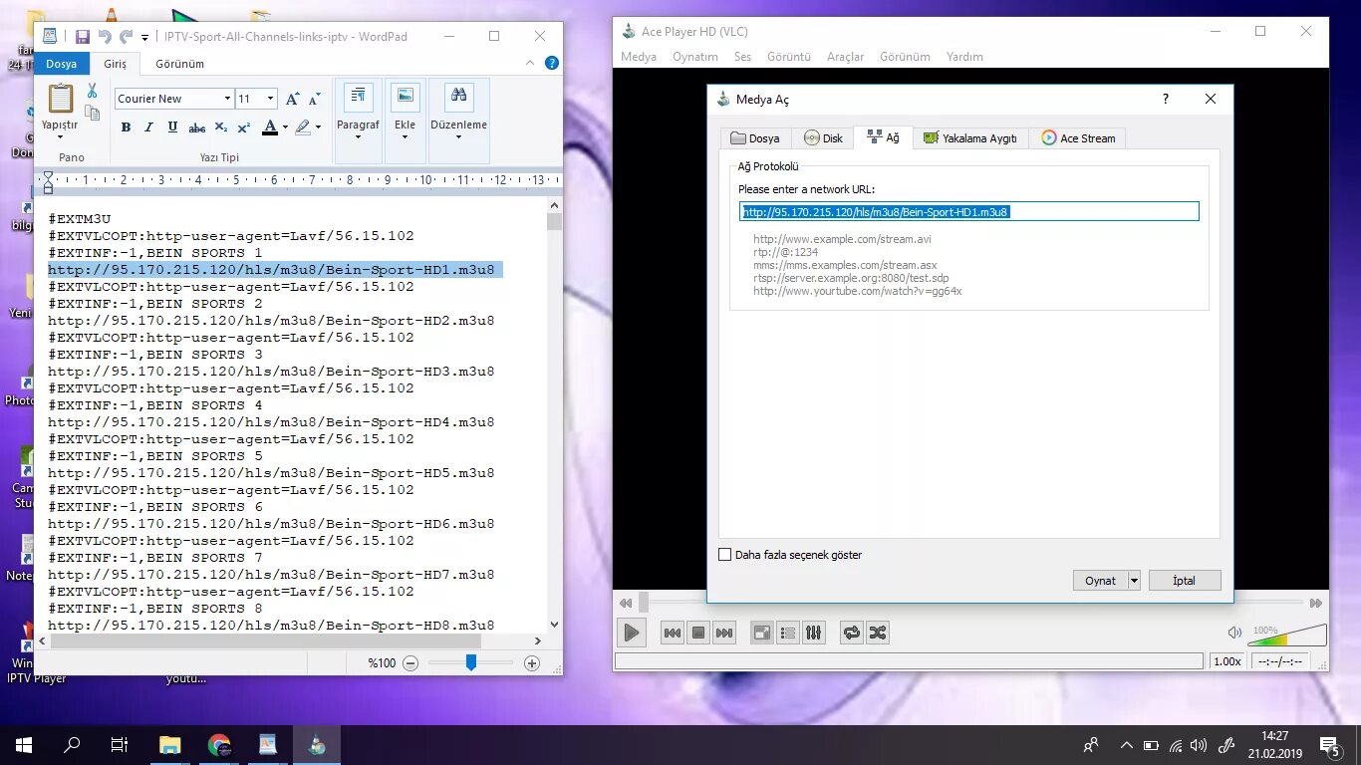This screenshot has width=1361, height=765.
Task: Expand the Ekle insert group
Action: tap(405, 121)
